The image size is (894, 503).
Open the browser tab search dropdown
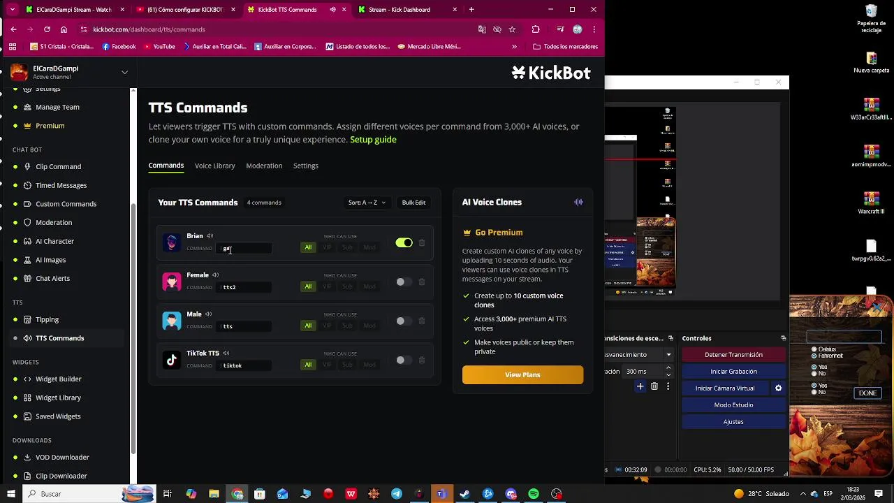coord(12,10)
